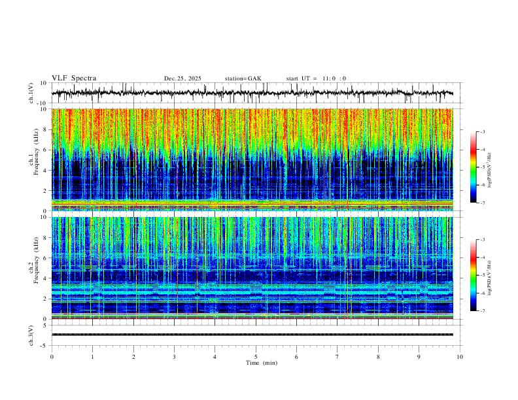Image resolution: width=518 pixels, height=400 pixels.
Task: Click time axis tick label '0'
Action: [52, 357]
